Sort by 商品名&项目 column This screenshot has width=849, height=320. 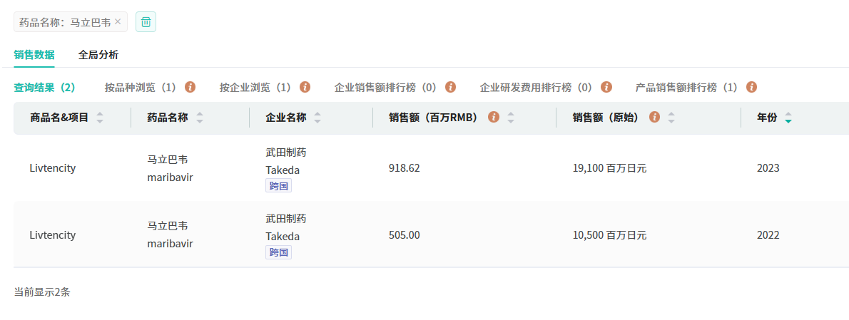tap(100, 118)
